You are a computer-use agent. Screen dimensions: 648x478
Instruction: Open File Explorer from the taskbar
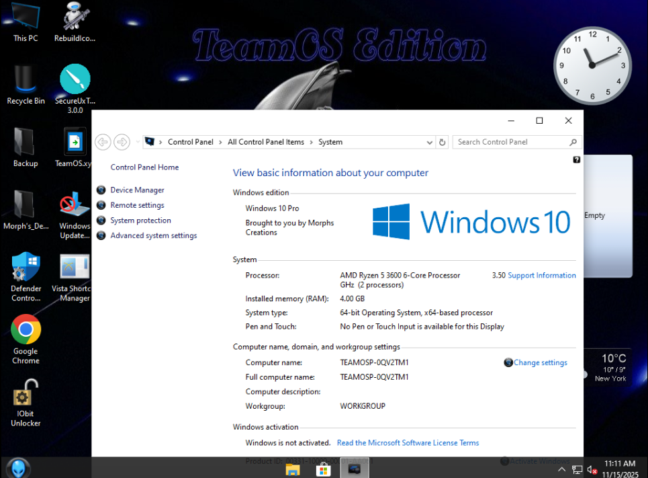coord(293,469)
